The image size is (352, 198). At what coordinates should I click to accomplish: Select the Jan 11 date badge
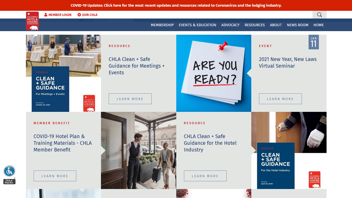[314, 42]
